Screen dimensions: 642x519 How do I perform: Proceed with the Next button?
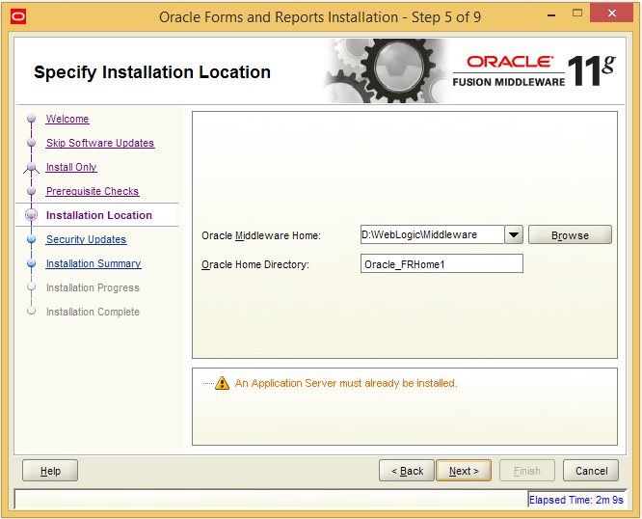(x=464, y=470)
